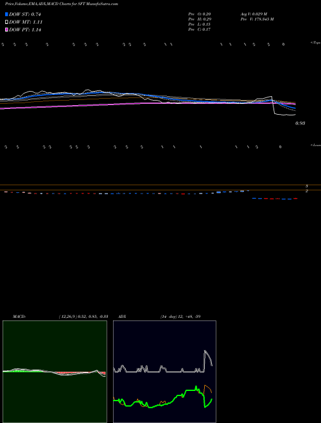Click the '2' level label beside orange line
Screen dimensions: 321x423
pos(307,191)
